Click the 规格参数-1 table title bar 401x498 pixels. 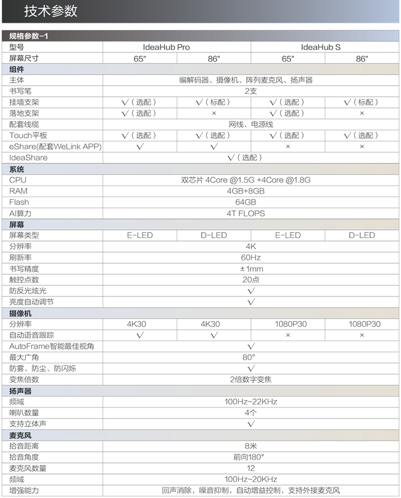click(200, 36)
